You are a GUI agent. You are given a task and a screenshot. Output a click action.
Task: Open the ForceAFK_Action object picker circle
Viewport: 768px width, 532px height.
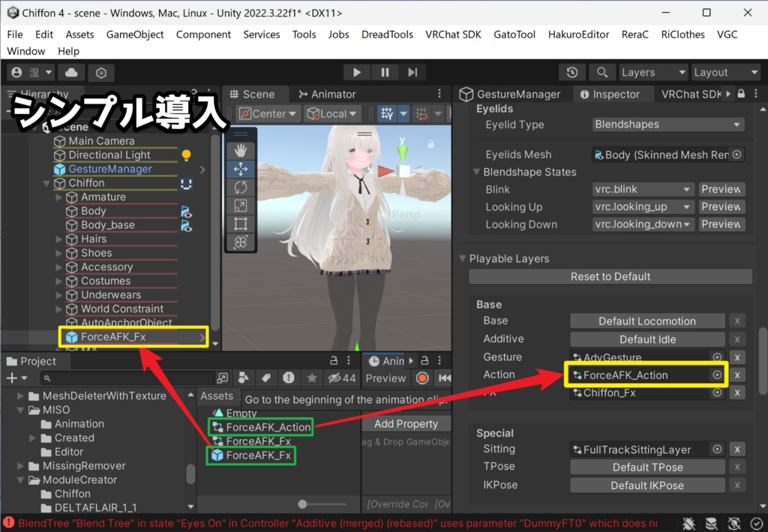pos(718,374)
